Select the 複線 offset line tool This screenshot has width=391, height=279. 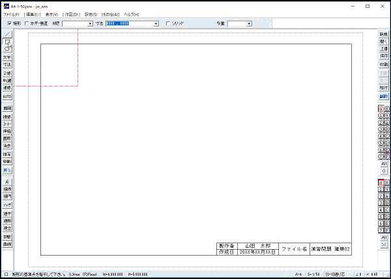tap(7, 116)
